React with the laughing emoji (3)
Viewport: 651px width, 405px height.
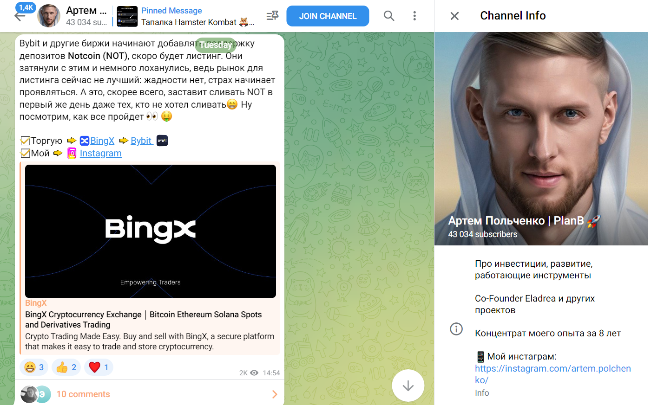pyautogui.click(x=34, y=367)
